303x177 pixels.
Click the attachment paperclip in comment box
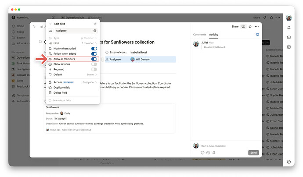pos(214,153)
